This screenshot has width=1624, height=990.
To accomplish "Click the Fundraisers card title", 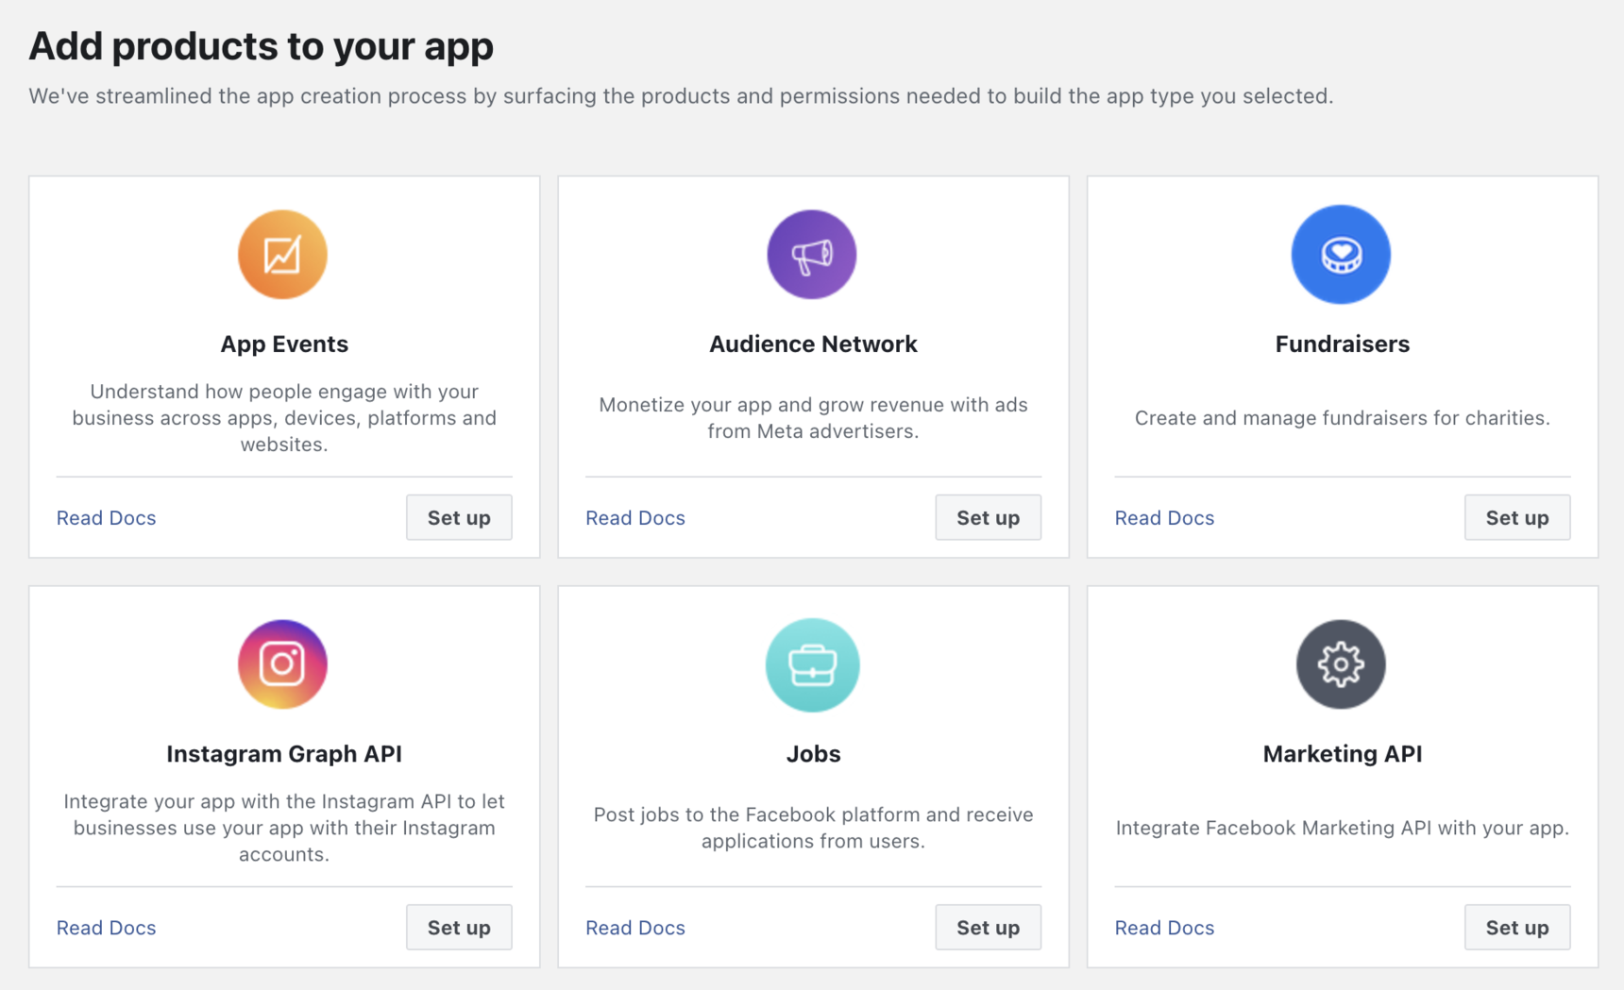I will [1342, 344].
